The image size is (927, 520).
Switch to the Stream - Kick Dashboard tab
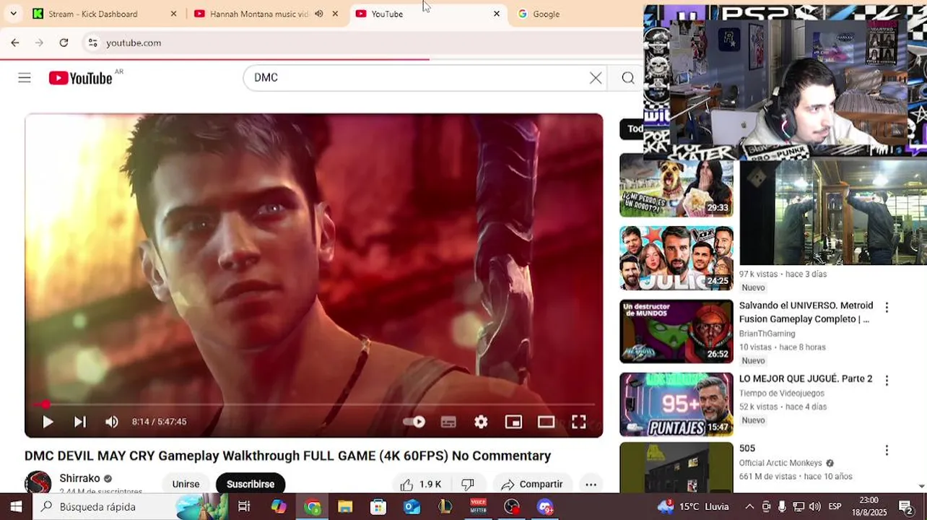tap(92, 14)
